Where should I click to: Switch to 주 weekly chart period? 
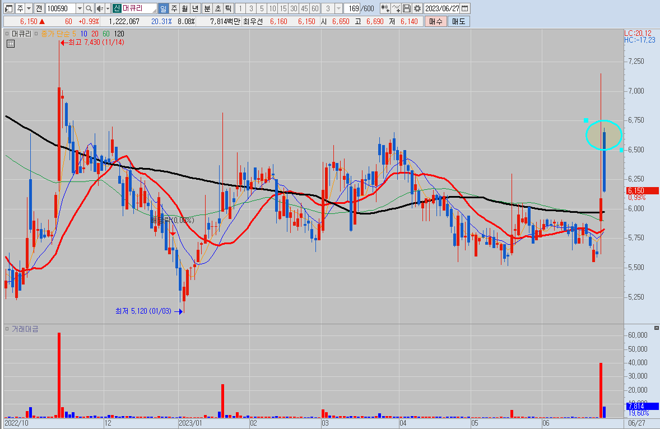[x=174, y=8]
